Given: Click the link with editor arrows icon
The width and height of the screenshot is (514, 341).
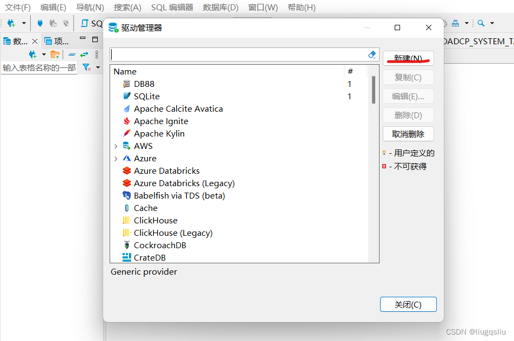Looking at the screenshot, I should 84,54.
